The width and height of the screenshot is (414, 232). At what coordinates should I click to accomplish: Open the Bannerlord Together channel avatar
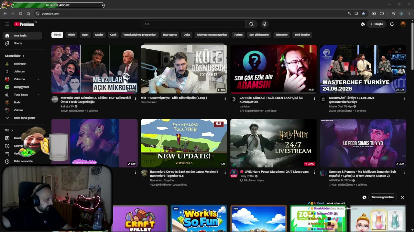pos(145,173)
